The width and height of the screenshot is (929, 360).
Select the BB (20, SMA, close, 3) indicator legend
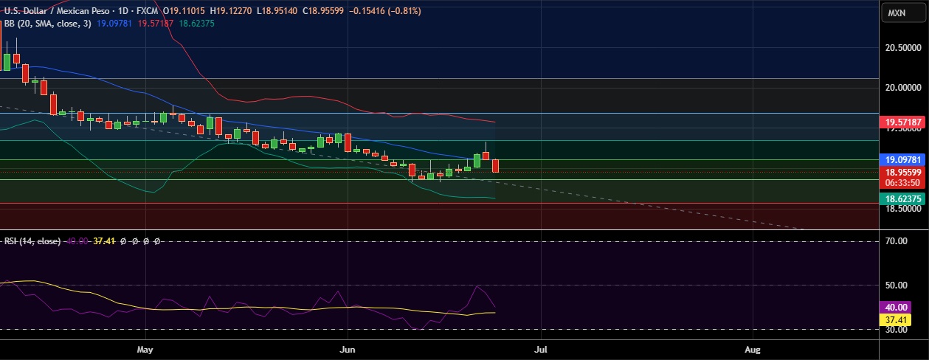[47, 24]
